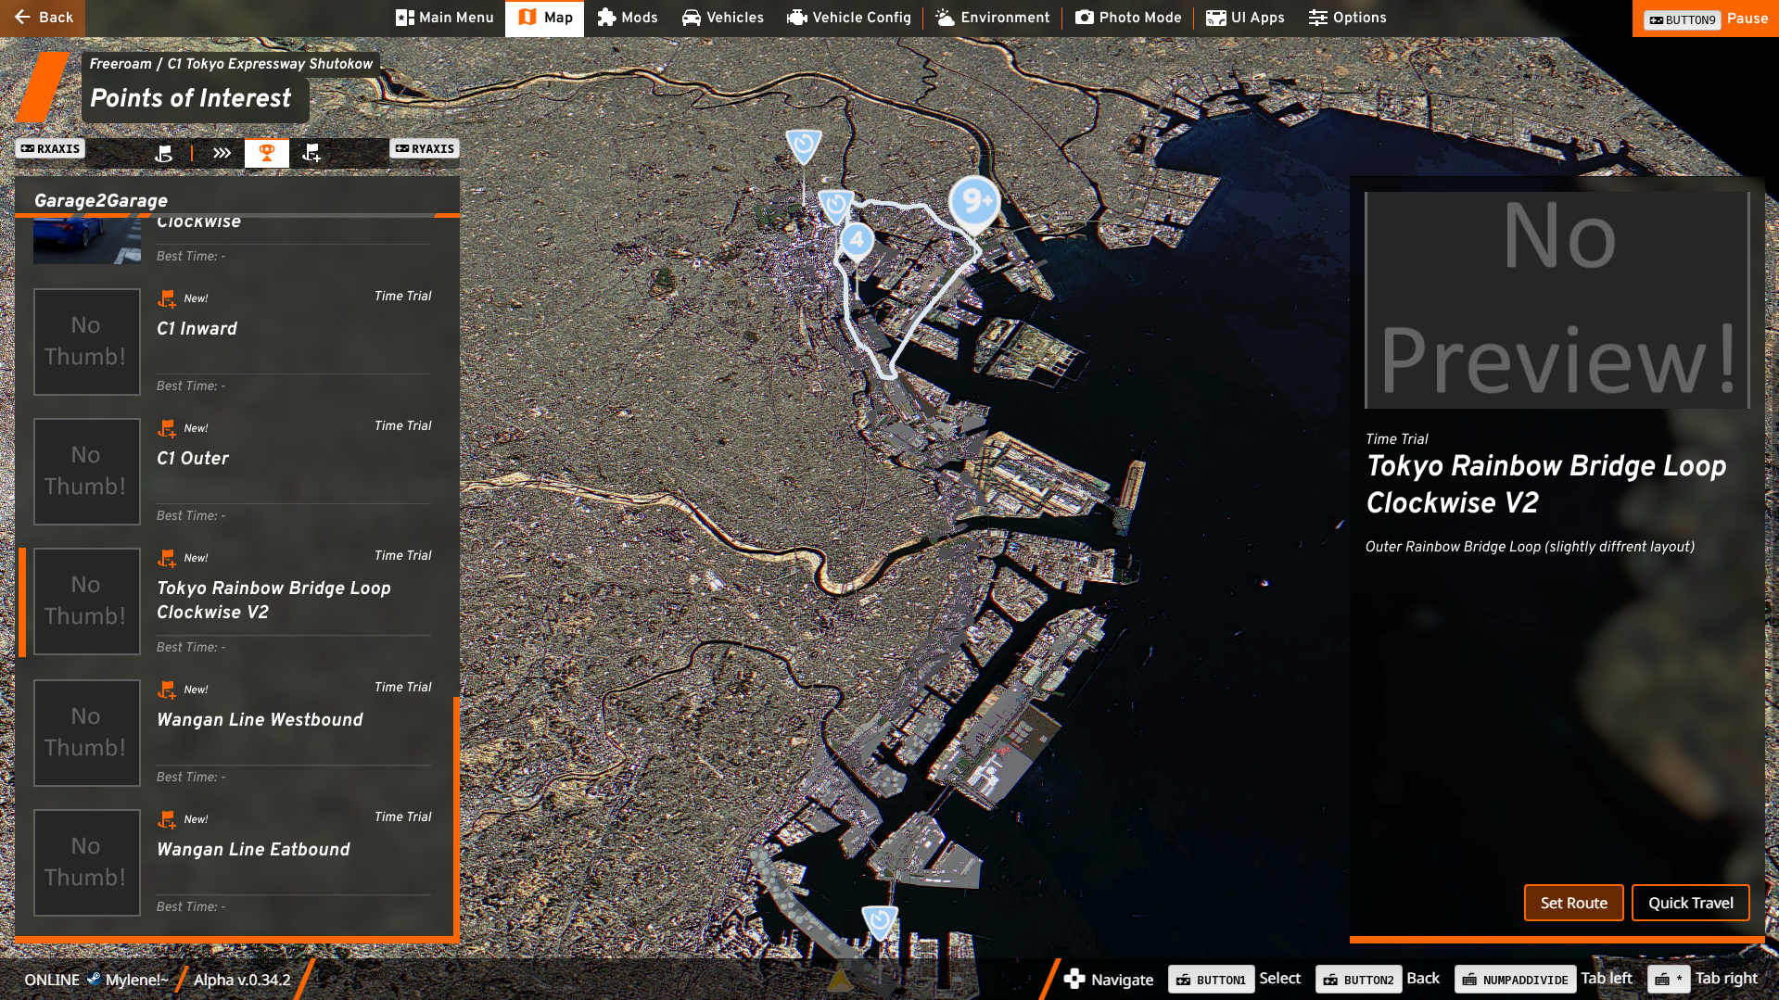Click the northernmost time trial map marker
Image resolution: width=1779 pixels, height=1000 pixels.
pyautogui.click(x=804, y=146)
